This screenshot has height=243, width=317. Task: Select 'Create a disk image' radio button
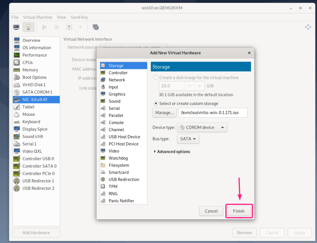click(x=156, y=78)
